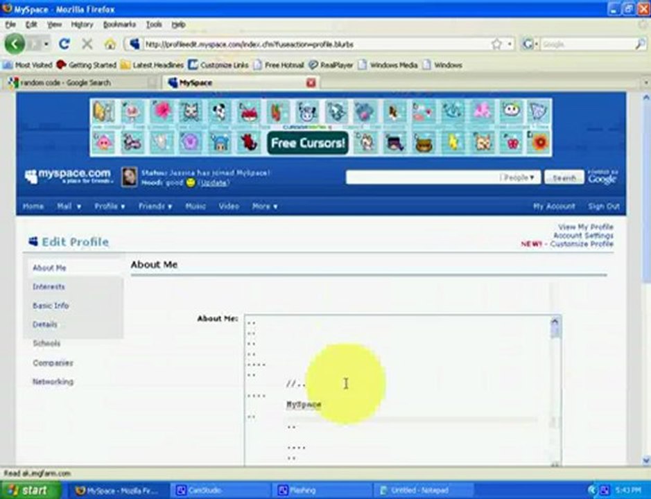Click Getting Started bookmark
651x499 pixels.
pos(87,64)
